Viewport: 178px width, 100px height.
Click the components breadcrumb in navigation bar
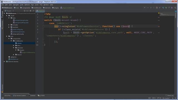click(x=25, y=8)
